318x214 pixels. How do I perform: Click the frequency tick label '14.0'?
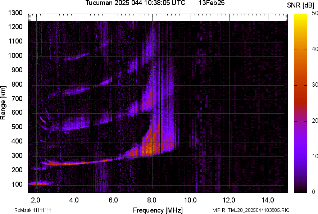click(x=268, y=200)
